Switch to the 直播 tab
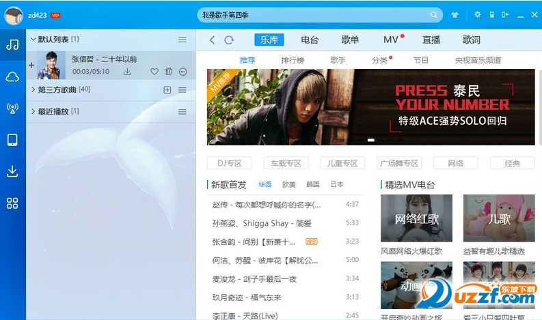Viewport: 542px width, 320px height. tap(431, 40)
